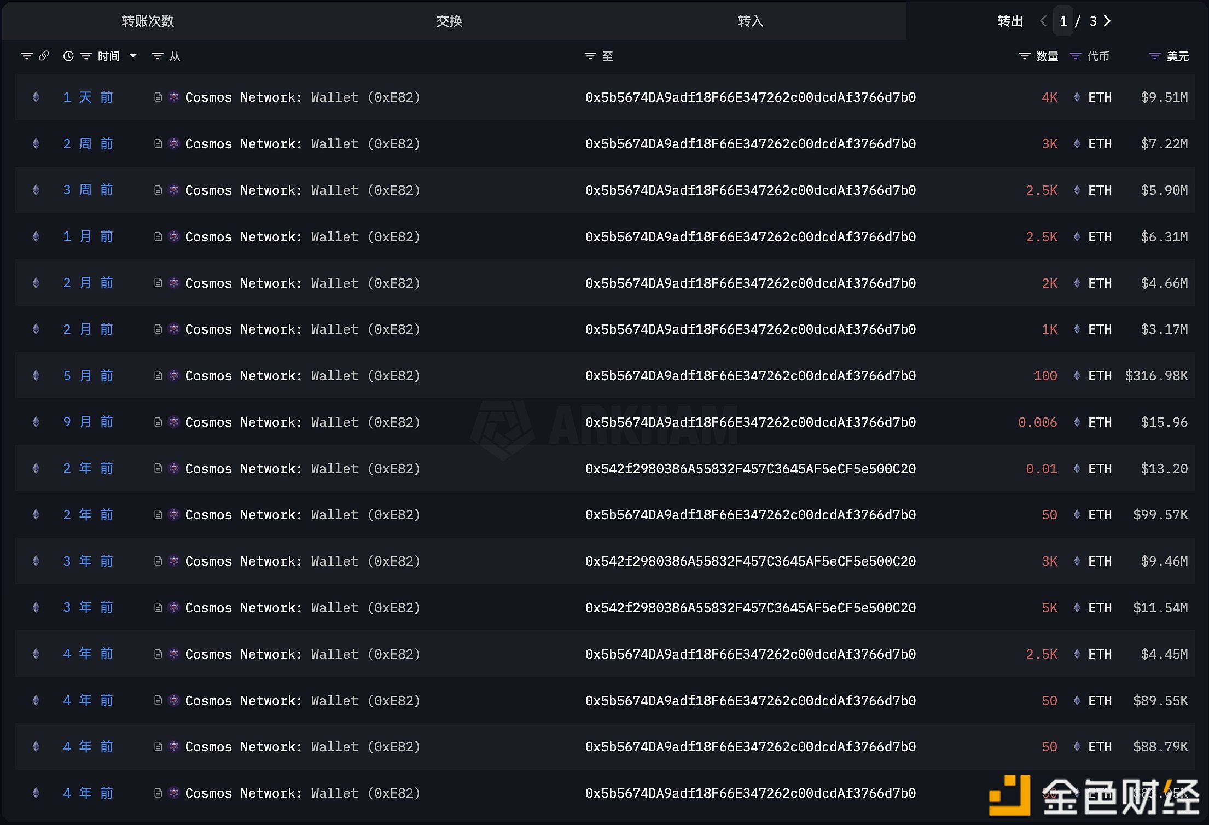Select the 转出 tab

(1010, 21)
